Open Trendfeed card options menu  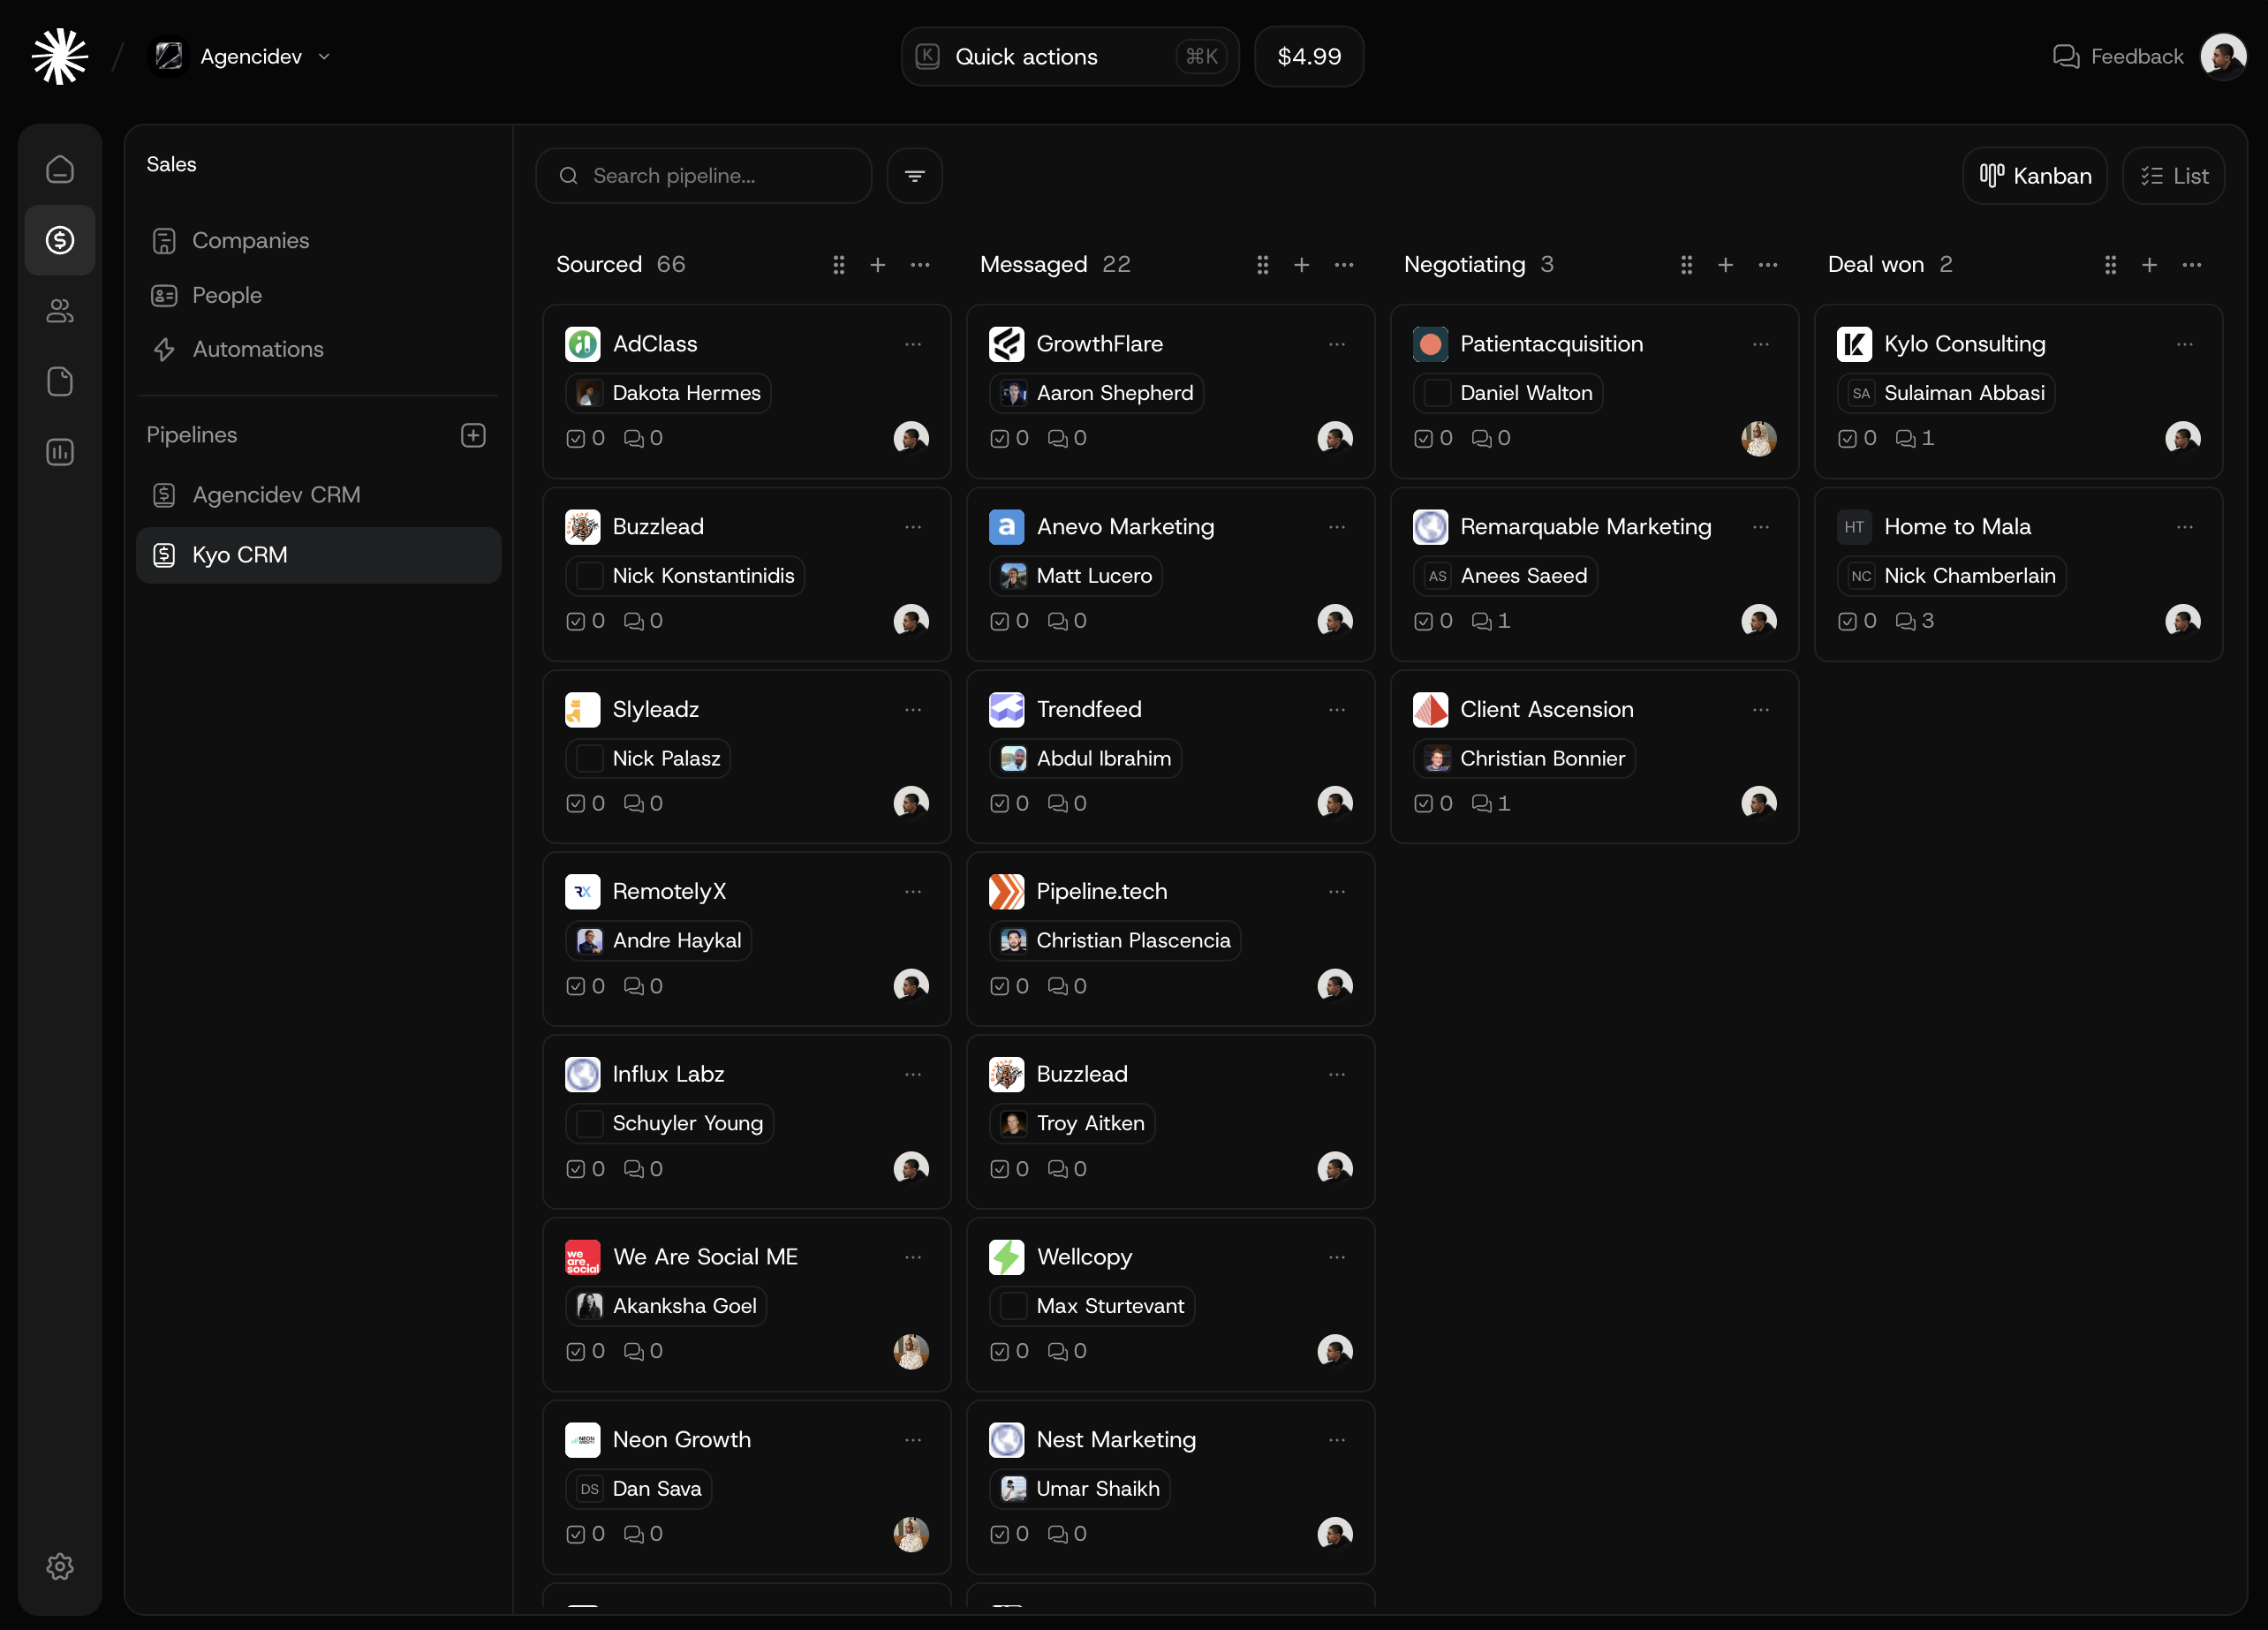click(x=1337, y=709)
